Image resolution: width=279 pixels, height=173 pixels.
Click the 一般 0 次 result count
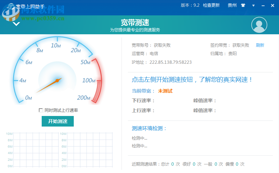tap(213, 164)
